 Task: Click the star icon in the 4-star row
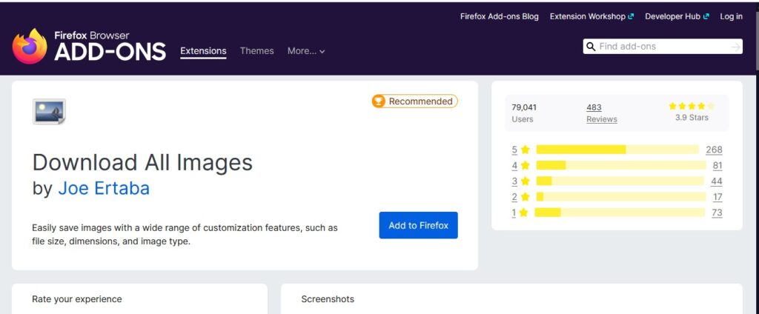tap(526, 165)
